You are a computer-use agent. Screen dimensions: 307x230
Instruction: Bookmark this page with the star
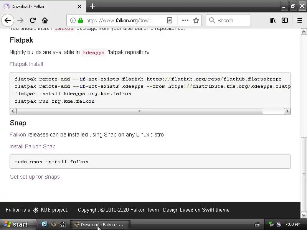pos(196,20)
